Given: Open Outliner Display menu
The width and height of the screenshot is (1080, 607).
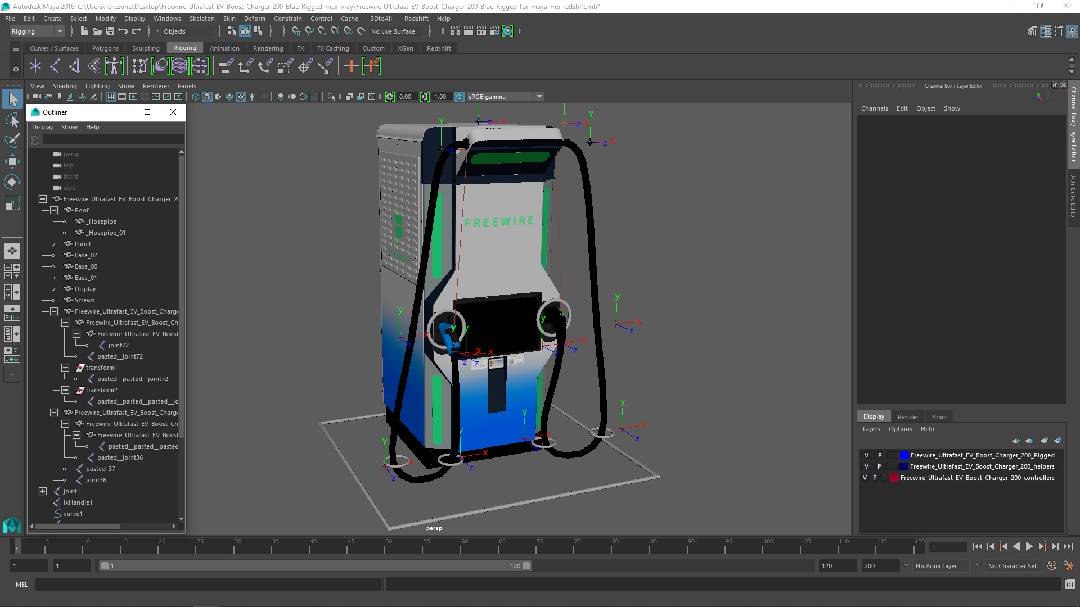Looking at the screenshot, I should pyautogui.click(x=42, y=127).
